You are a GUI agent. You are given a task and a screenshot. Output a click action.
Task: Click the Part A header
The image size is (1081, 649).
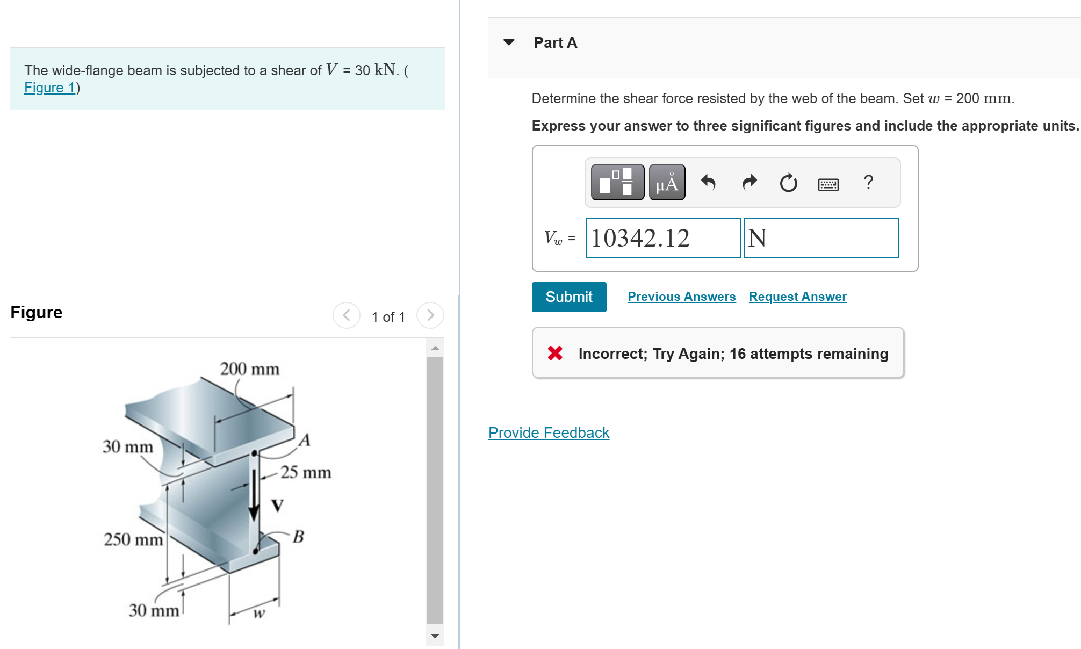pos(554,42)
